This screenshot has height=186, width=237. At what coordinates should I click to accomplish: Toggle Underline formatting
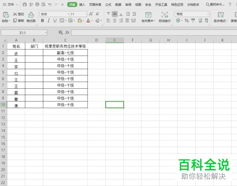coord(55,20)
